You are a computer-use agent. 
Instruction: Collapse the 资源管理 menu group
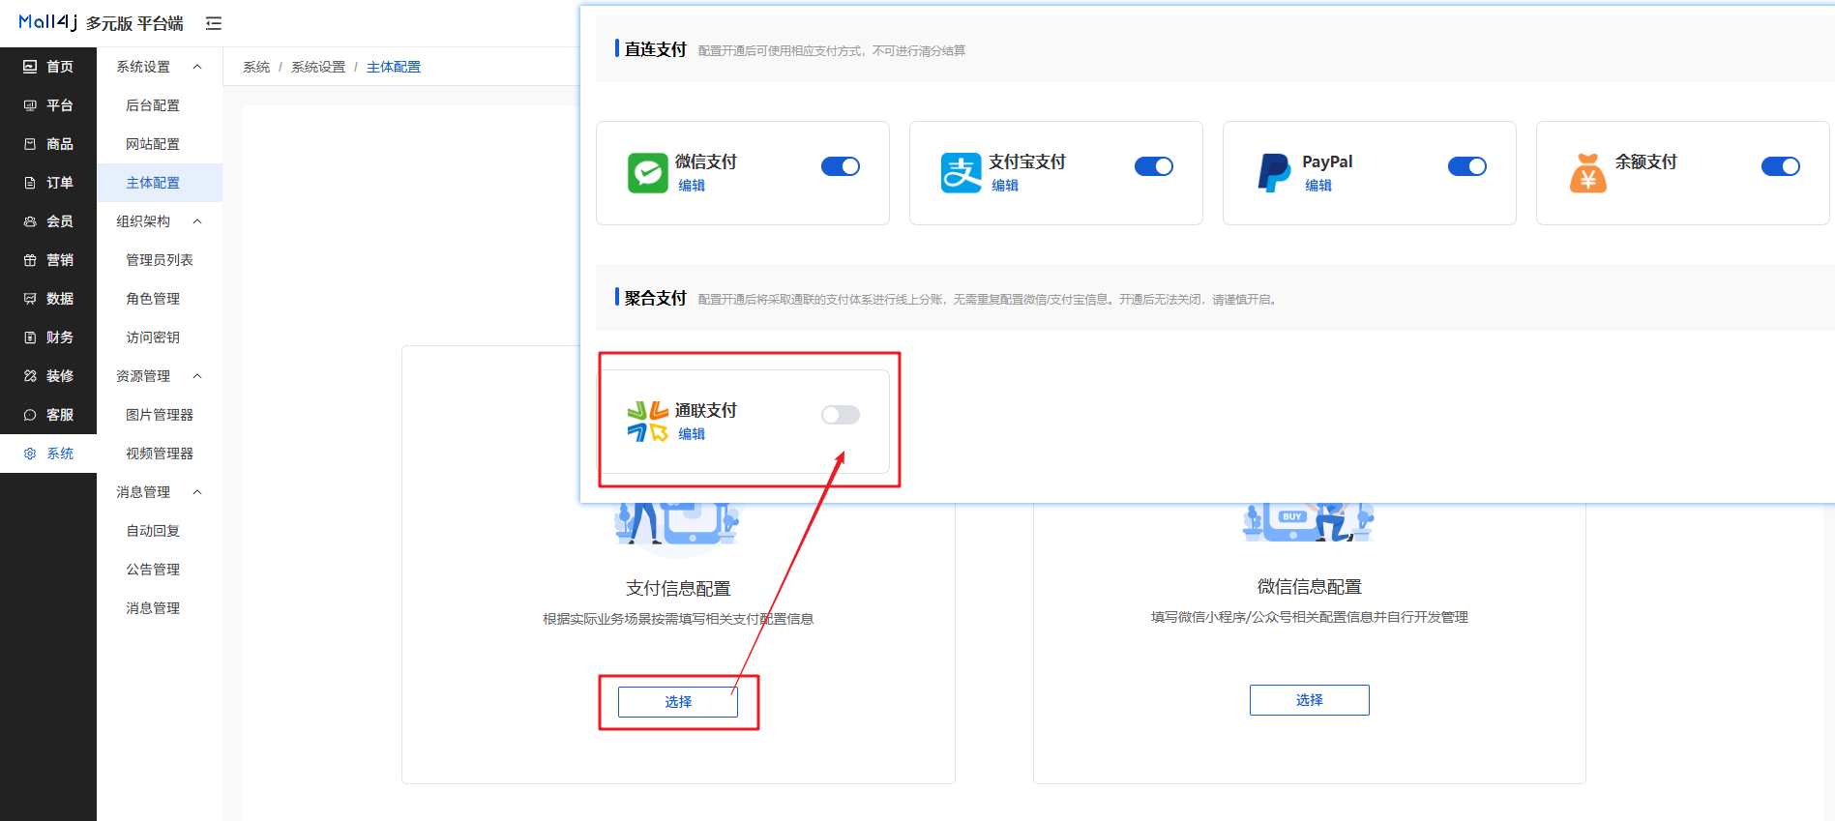[160, 376]
